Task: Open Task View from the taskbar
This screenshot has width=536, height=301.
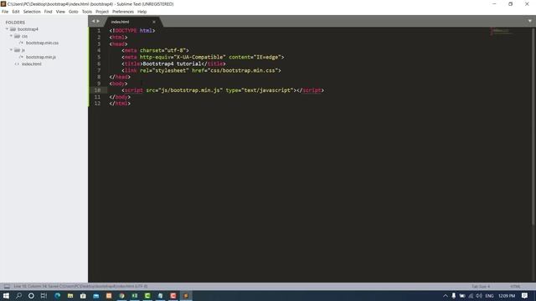Action: tap(44, 295)
